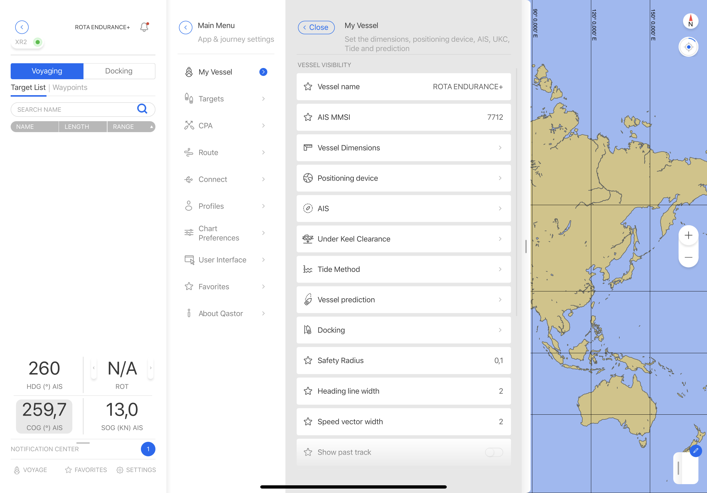707x493 pixels.
Task: Click the search magnifier icon
Action: [142, 109]
